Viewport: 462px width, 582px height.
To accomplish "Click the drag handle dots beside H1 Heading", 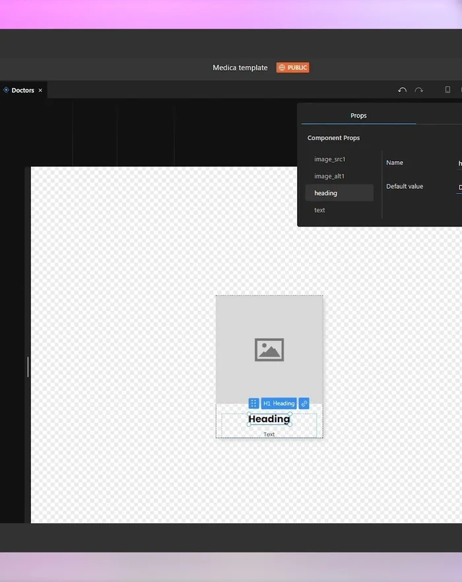I will pyautogui.click(x=253, y=404).
